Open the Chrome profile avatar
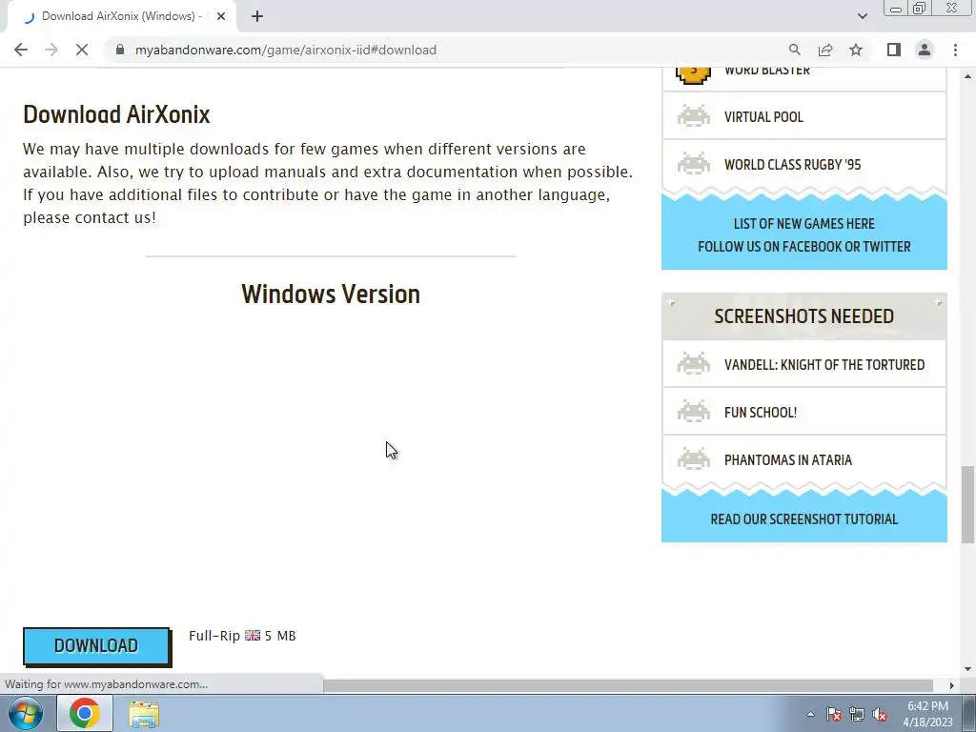The image size is (976, 732). [925, 50]
